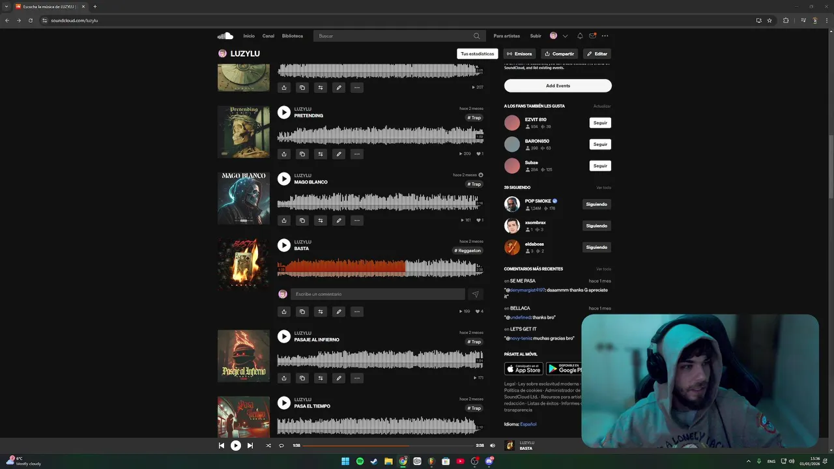Play the BASTA track
This screenshot has height=469, width=834.
(x=284, y=245)
